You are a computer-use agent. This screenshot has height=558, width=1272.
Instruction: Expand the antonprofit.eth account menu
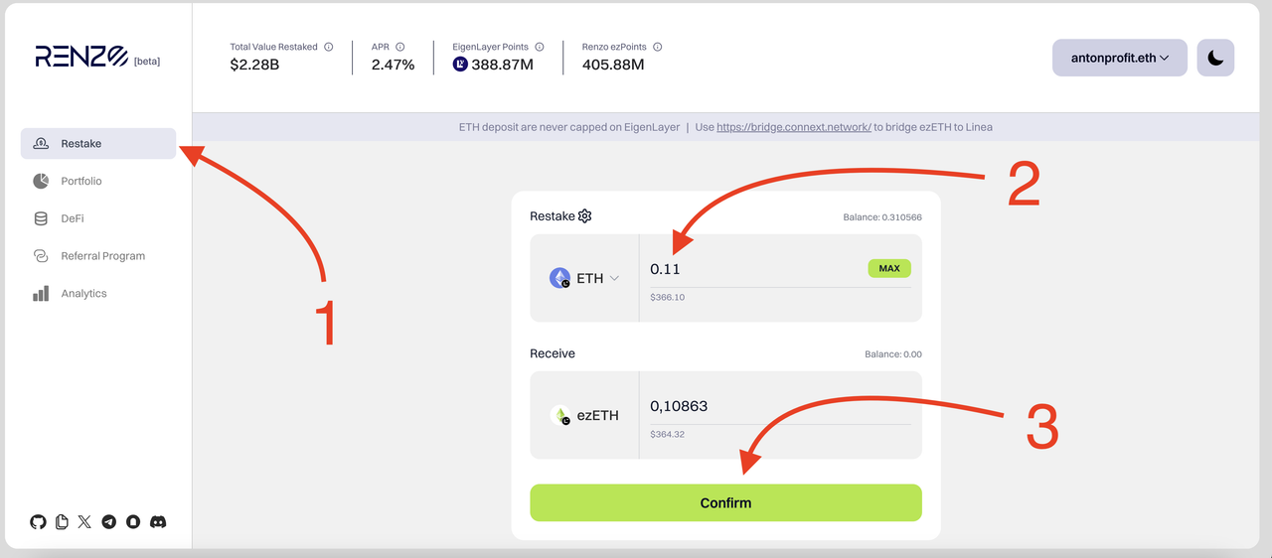(x=1119, y=58)
